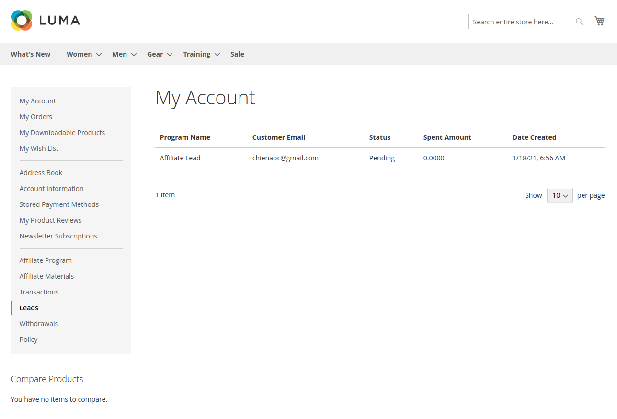
Task: Open Account Information
Action: [51, 189]
